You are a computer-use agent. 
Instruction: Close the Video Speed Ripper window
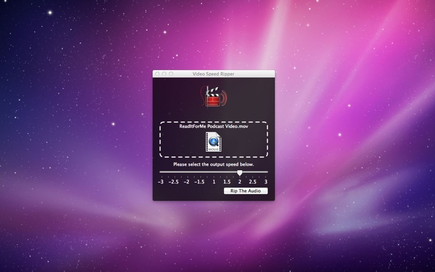(157, 73)
